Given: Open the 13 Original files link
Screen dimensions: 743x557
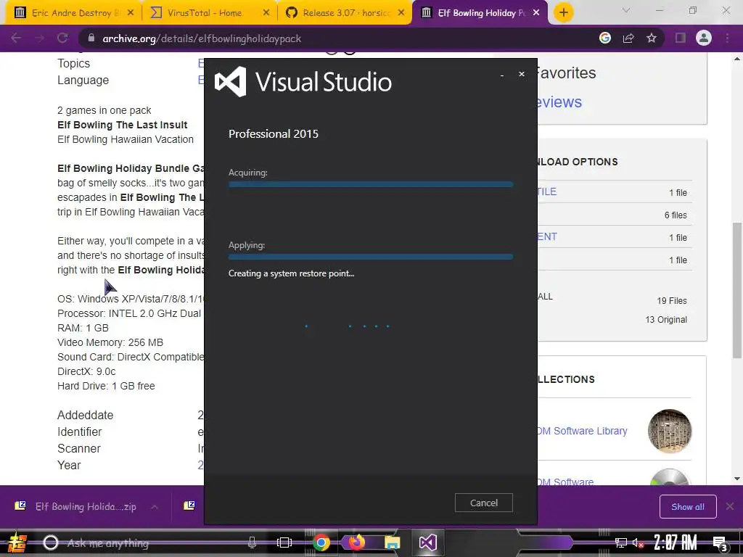Looking at the screenshot, I should tap(666, 320).
